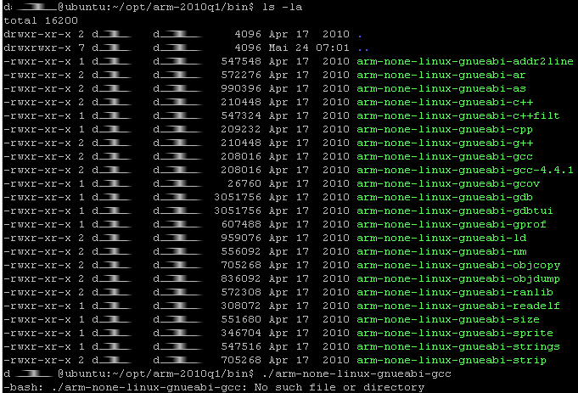Click the arm-none-linux-gnueabi-objdump filename
The image size is (578, 393).
click(x=457, y=278)
